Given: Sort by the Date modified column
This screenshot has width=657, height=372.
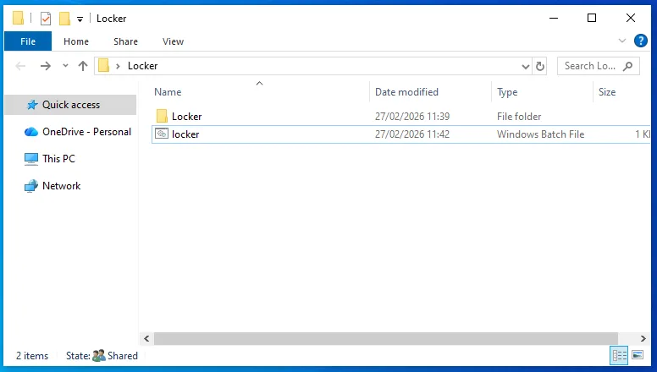Looking at the screenshot, I should tap(406, 92).
